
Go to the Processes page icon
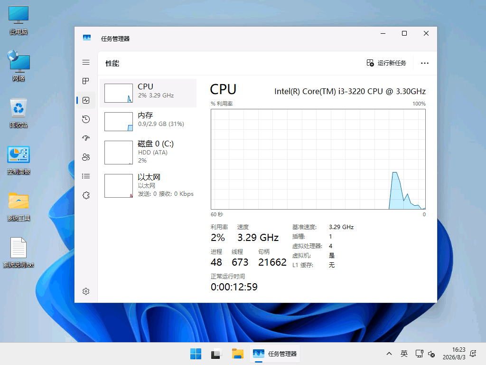click(x=86, y=81)
